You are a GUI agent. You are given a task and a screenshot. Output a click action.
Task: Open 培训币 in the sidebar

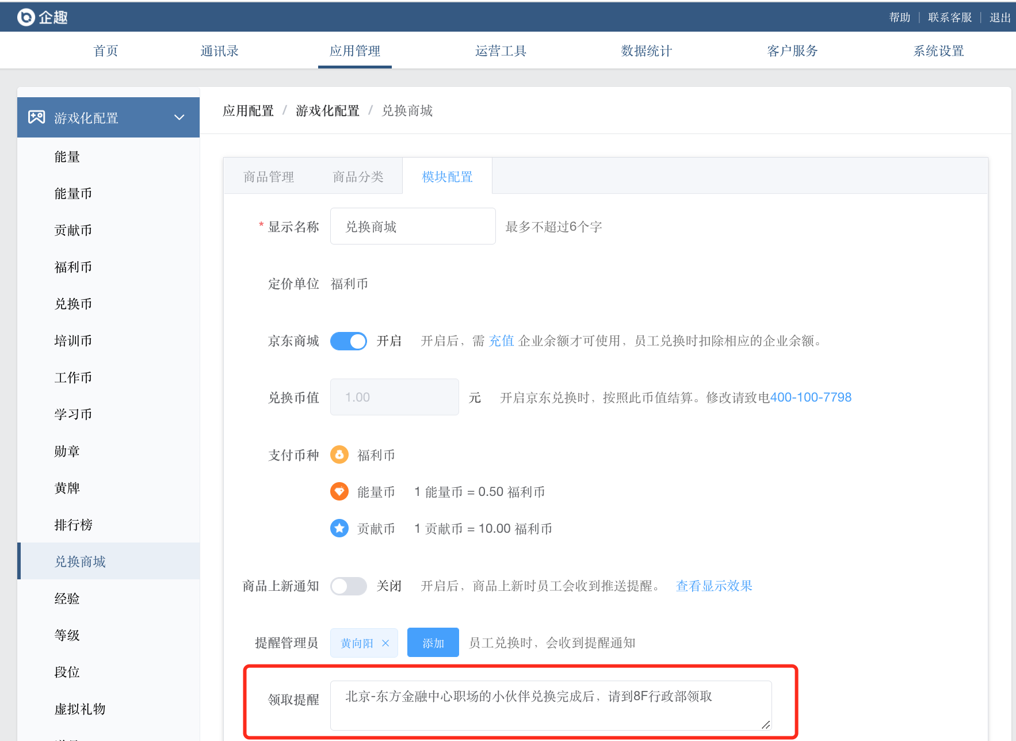tap(73, 341)
